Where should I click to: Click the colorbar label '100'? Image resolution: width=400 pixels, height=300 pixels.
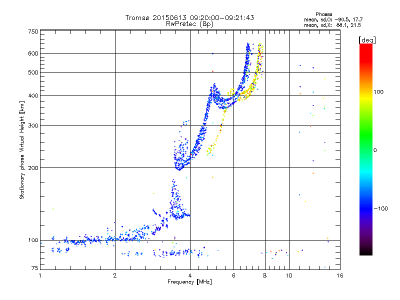click(378, 92)
